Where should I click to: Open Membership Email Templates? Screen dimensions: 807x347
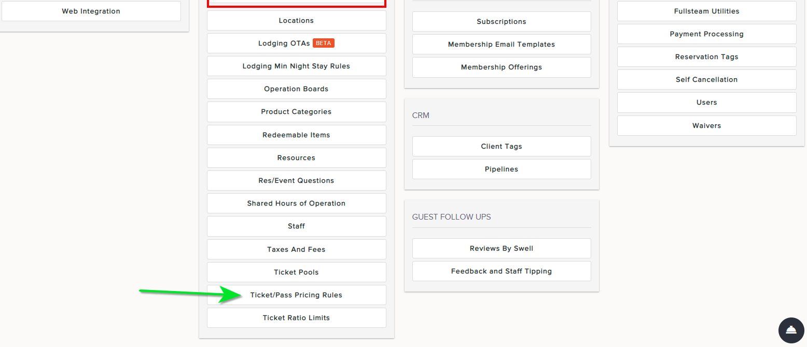click(x=502, y=44)
